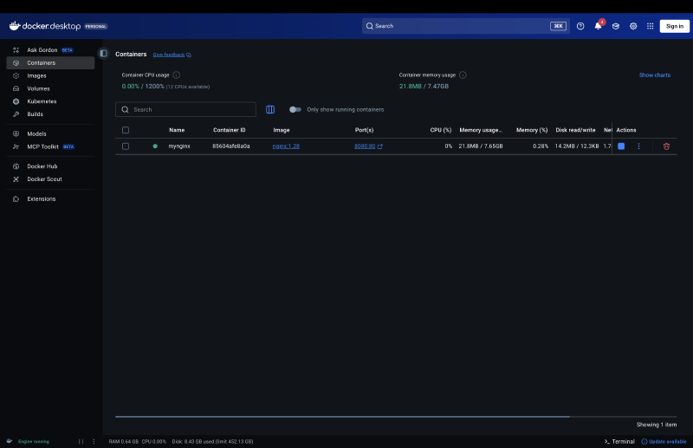Click the Port(s) column header

coord(364,130)
